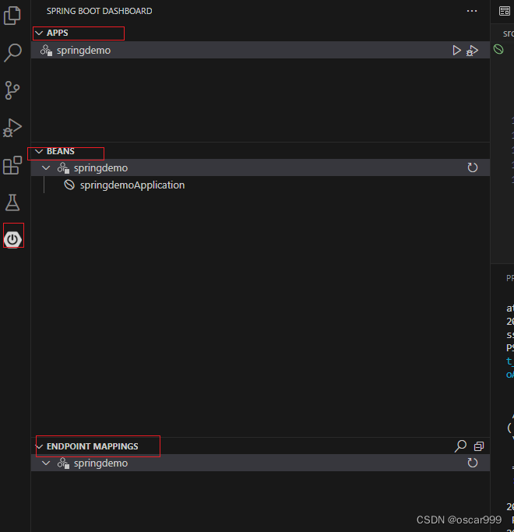
Task: Collapse springdemo node under Endpoint Mappings
Action: (x=46, y=463)
